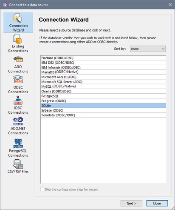
Task: Click the app icon in title bar
Action: [x=5, y=5]
